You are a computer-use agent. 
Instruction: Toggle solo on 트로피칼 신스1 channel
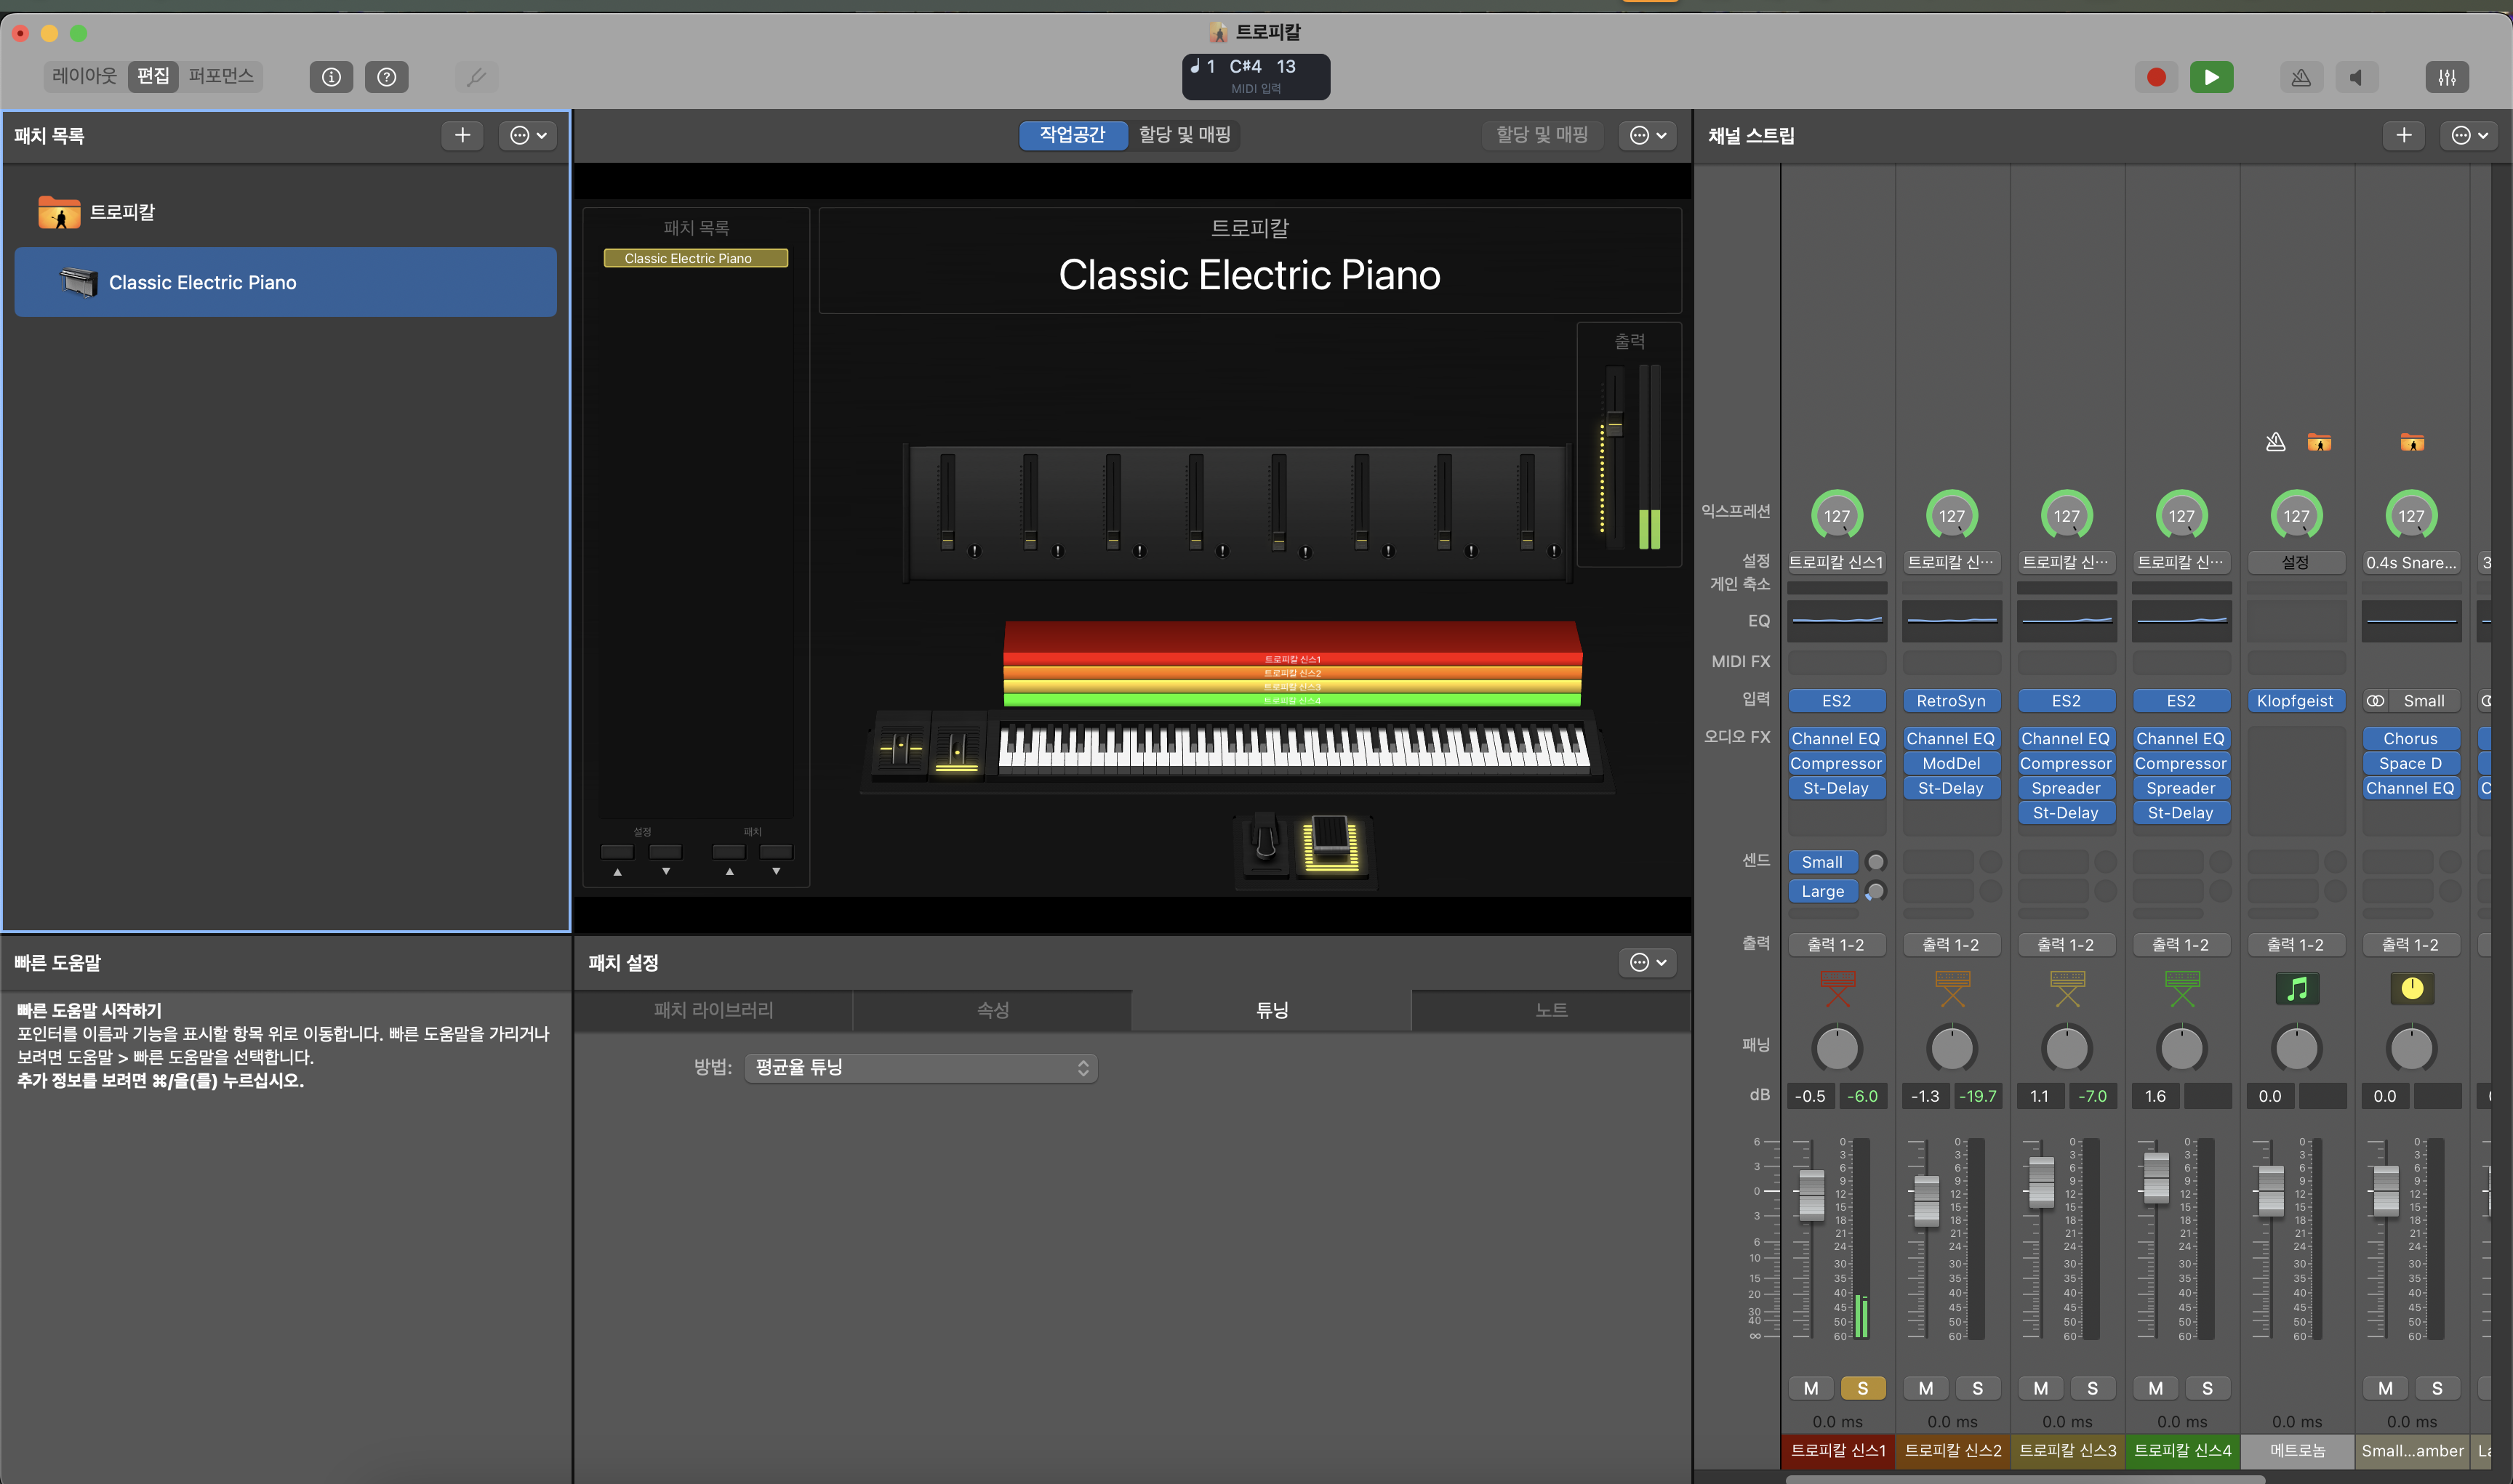pyautogui.click(x=1863, y=1388)
